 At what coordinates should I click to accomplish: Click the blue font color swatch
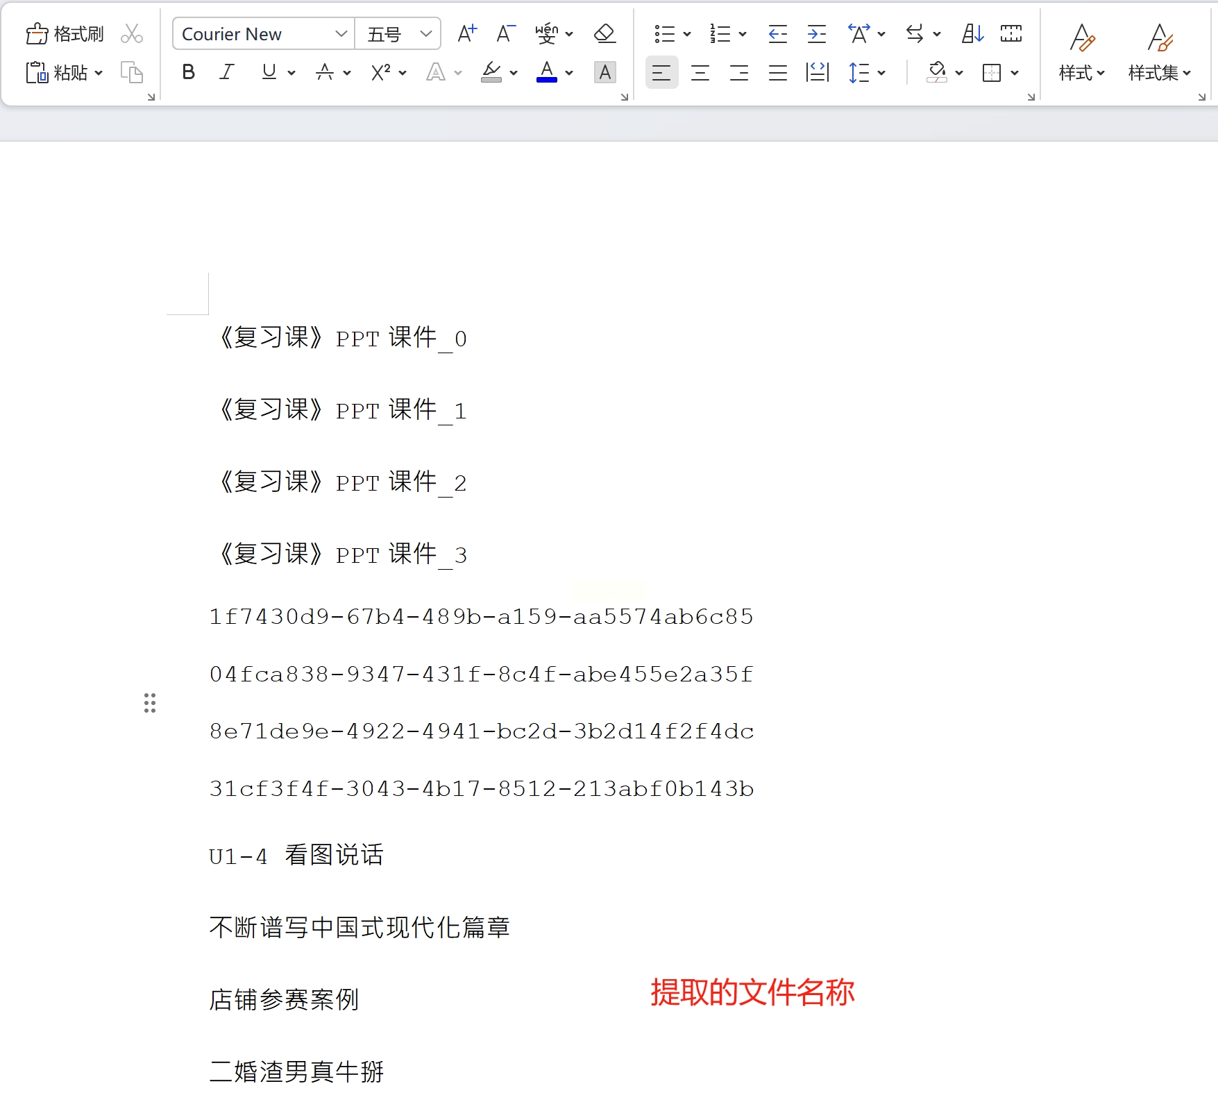[x=547, y=72]
